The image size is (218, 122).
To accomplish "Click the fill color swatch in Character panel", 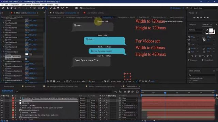I will click(211, 30).
